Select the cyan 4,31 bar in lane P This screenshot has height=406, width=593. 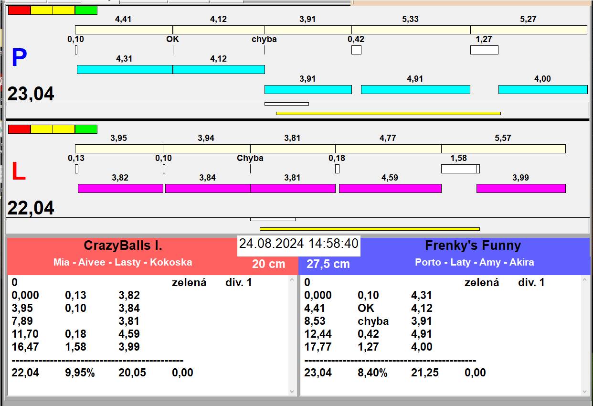coord(125,69)
